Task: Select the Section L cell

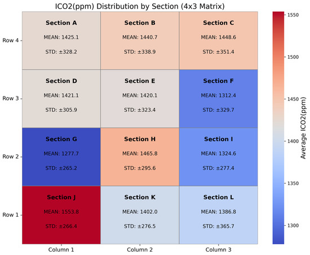Action: coord(219,215)
